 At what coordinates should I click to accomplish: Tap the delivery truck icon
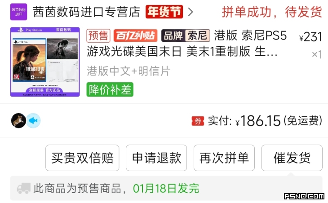24,188
